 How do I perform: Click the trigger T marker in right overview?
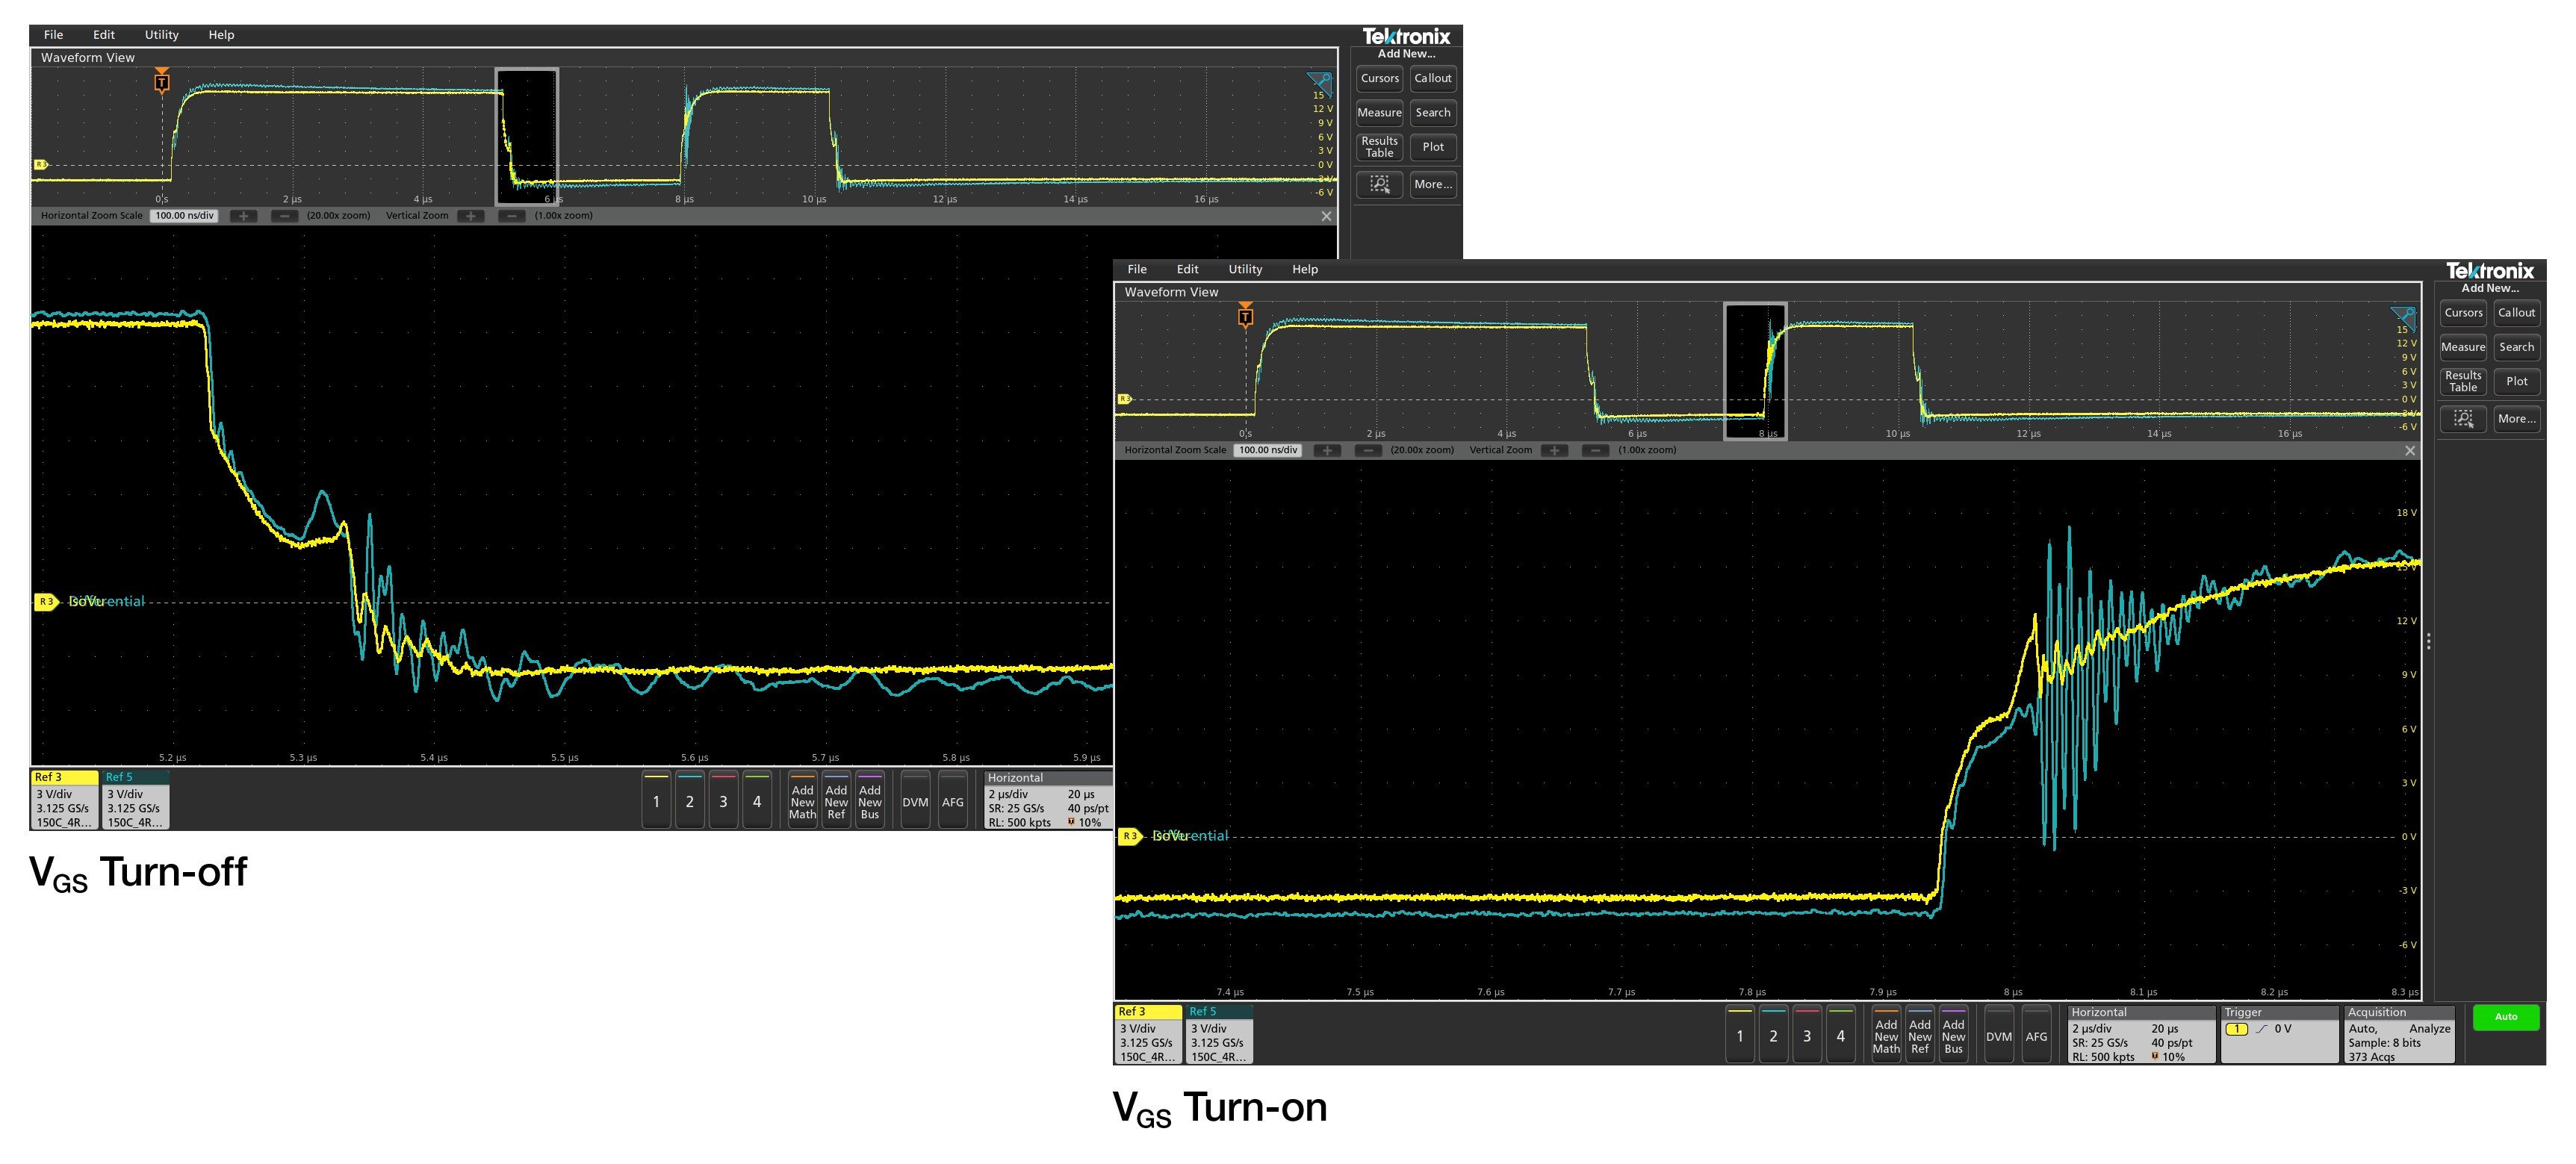point(1245,316)
